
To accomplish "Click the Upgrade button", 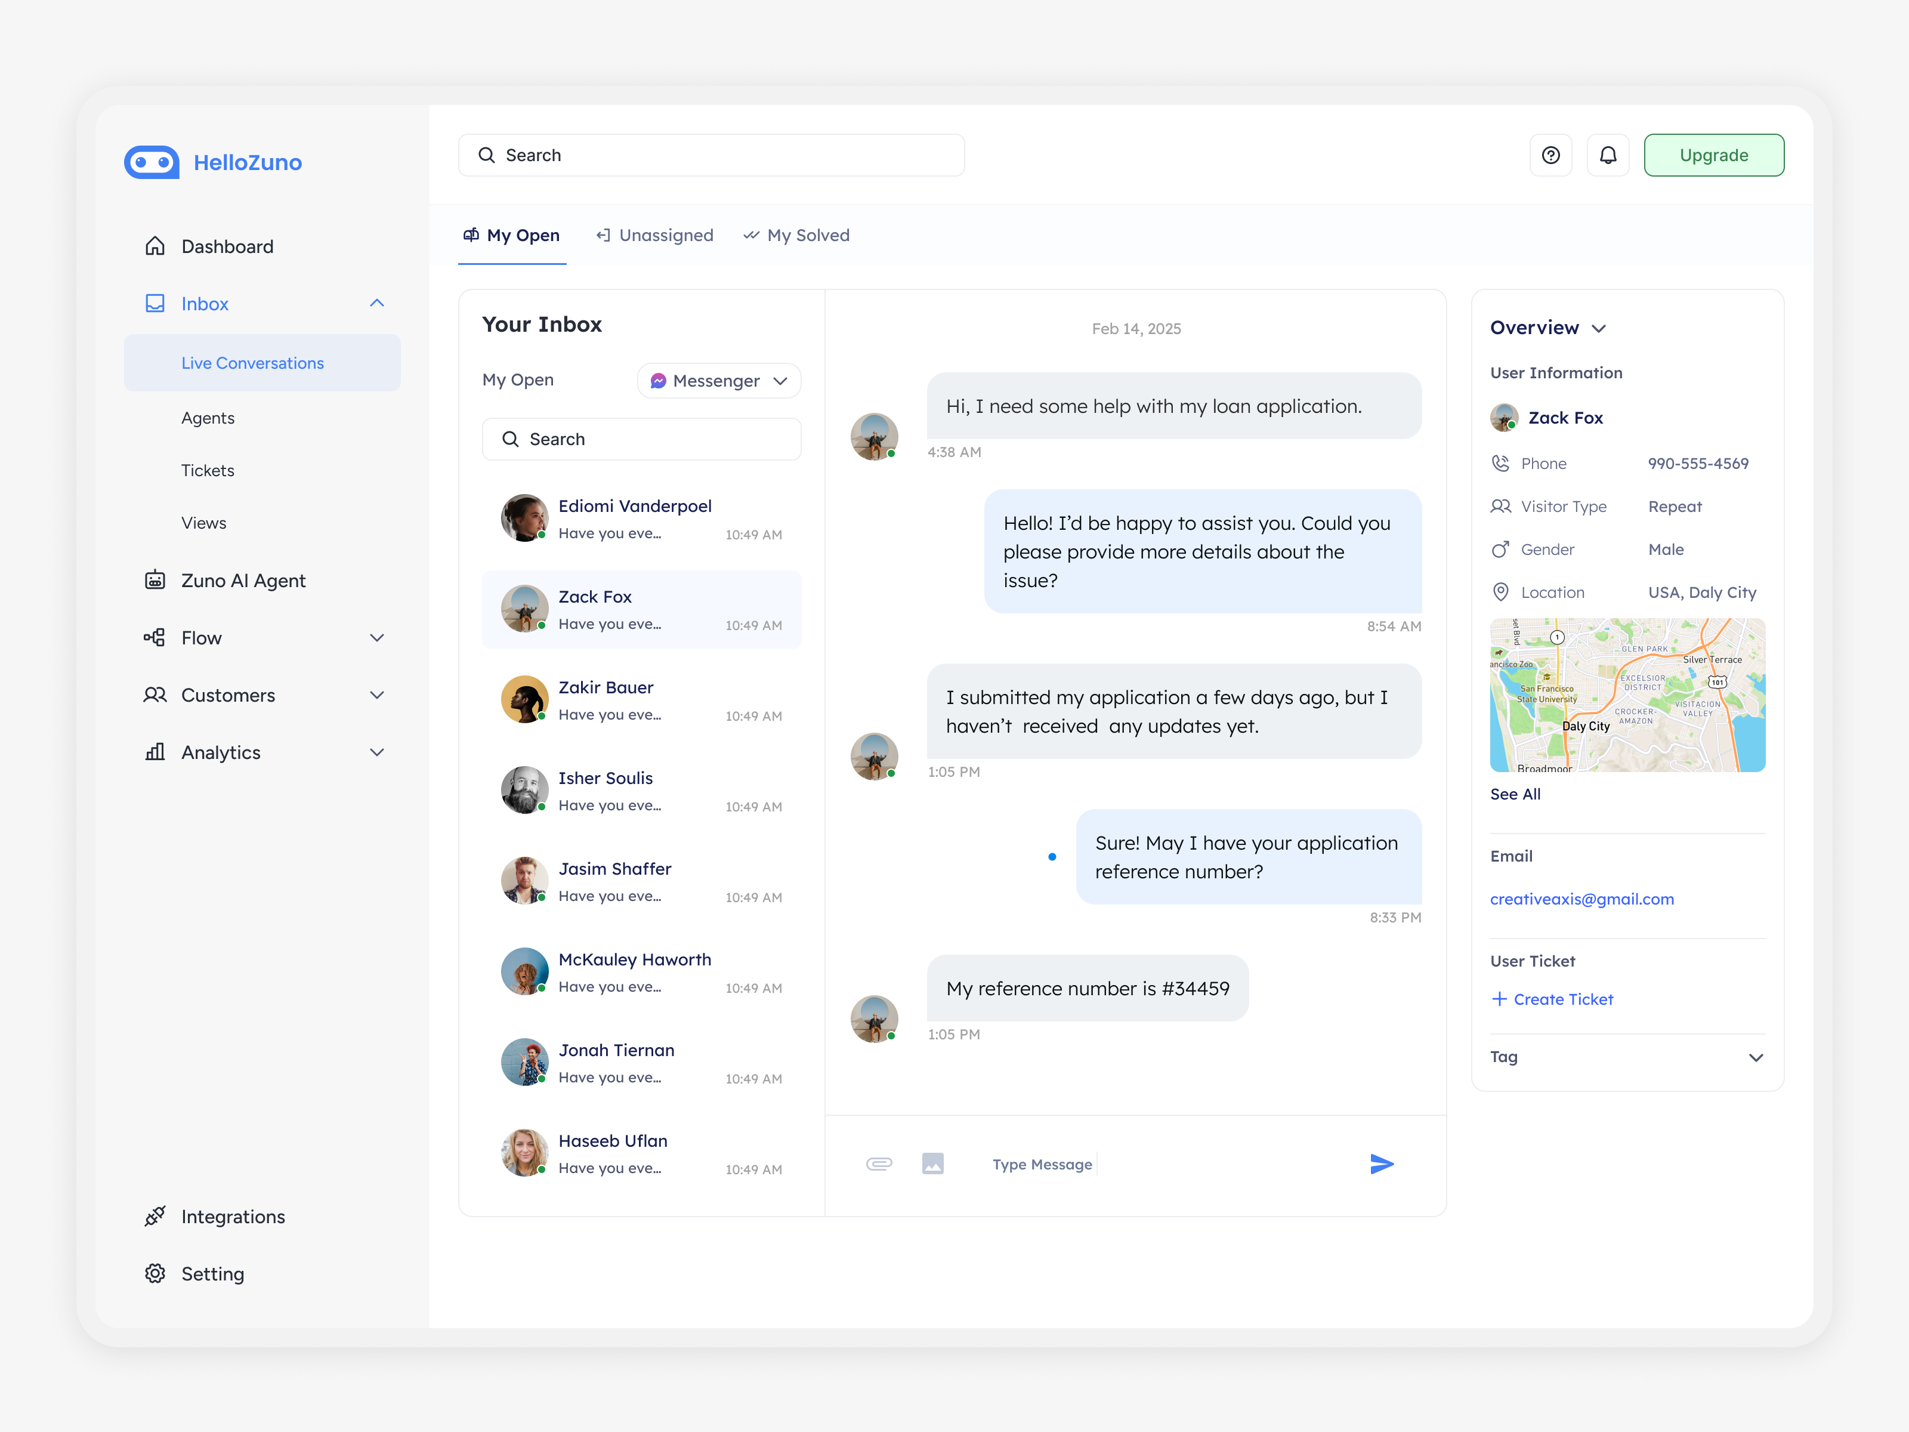I will [x=1713, y=155].
